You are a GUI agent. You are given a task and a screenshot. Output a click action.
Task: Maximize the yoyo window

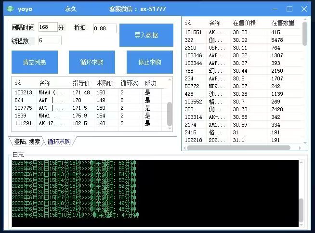coord(289,9)
